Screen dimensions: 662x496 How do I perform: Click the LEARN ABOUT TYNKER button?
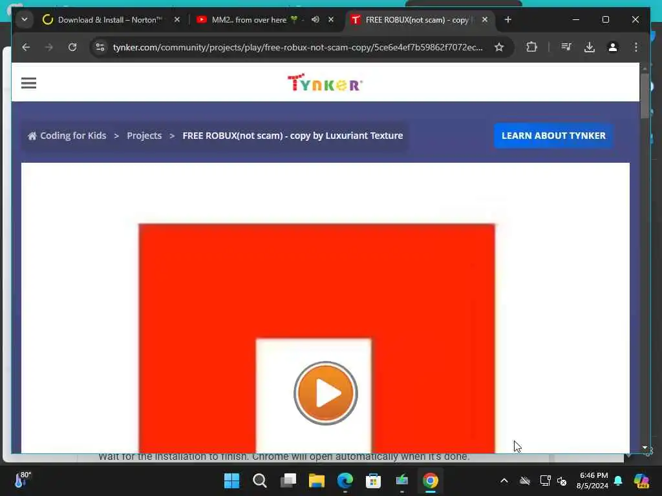coord(553,136)
